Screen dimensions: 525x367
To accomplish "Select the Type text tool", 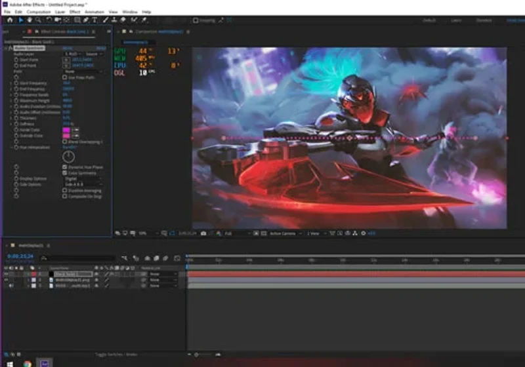I will [x=94, y=20].
